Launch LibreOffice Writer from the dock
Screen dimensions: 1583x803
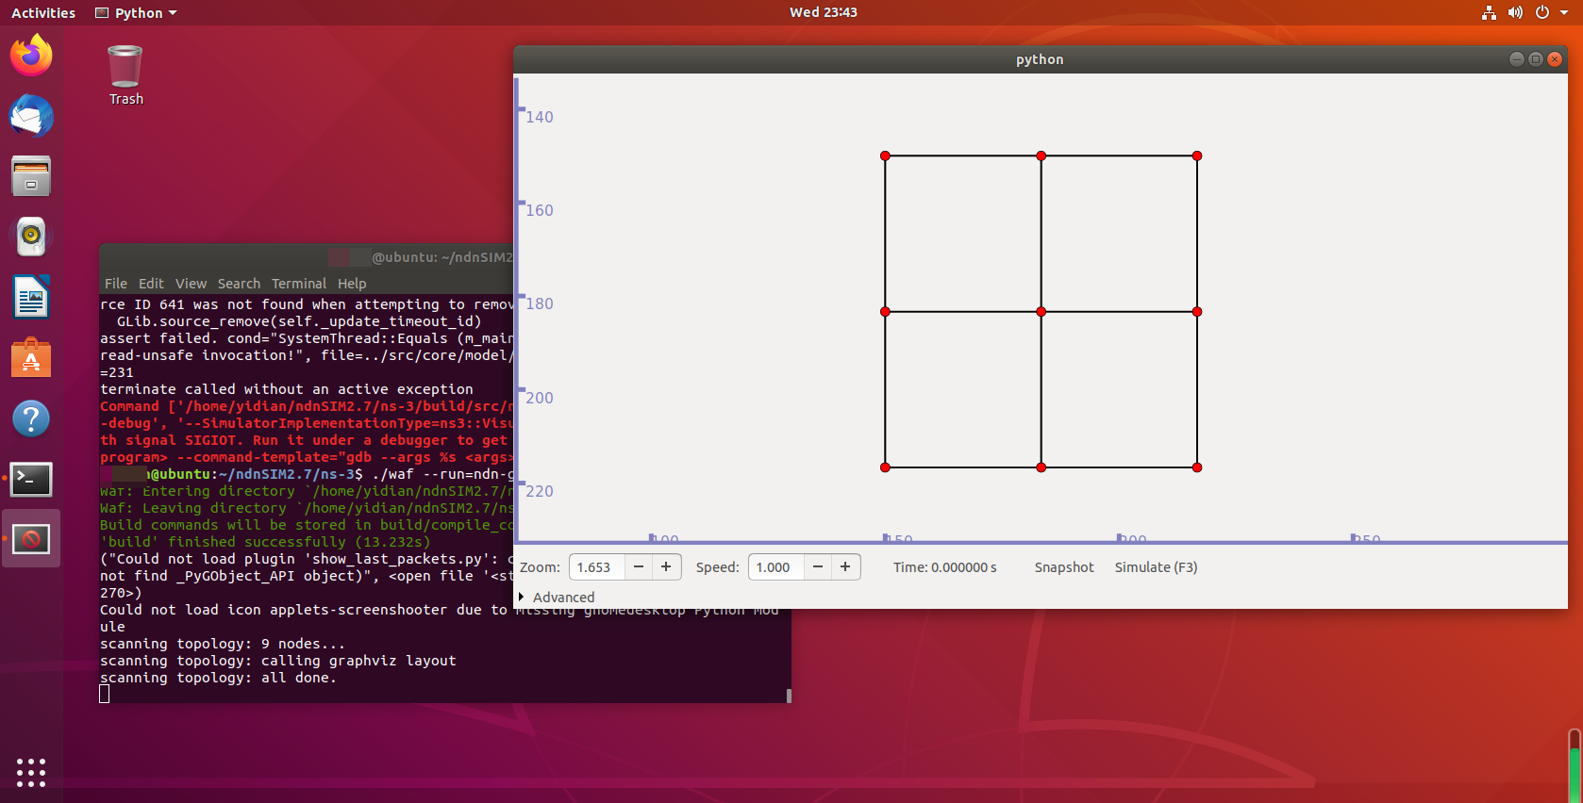click(31, 298)
